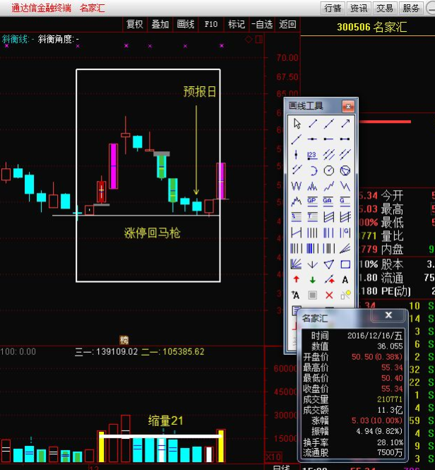Viewport: 435px width, 470px height.
Task: Select the line with red arrow tool
Action: pyautogui.click(x=330, y=280)
